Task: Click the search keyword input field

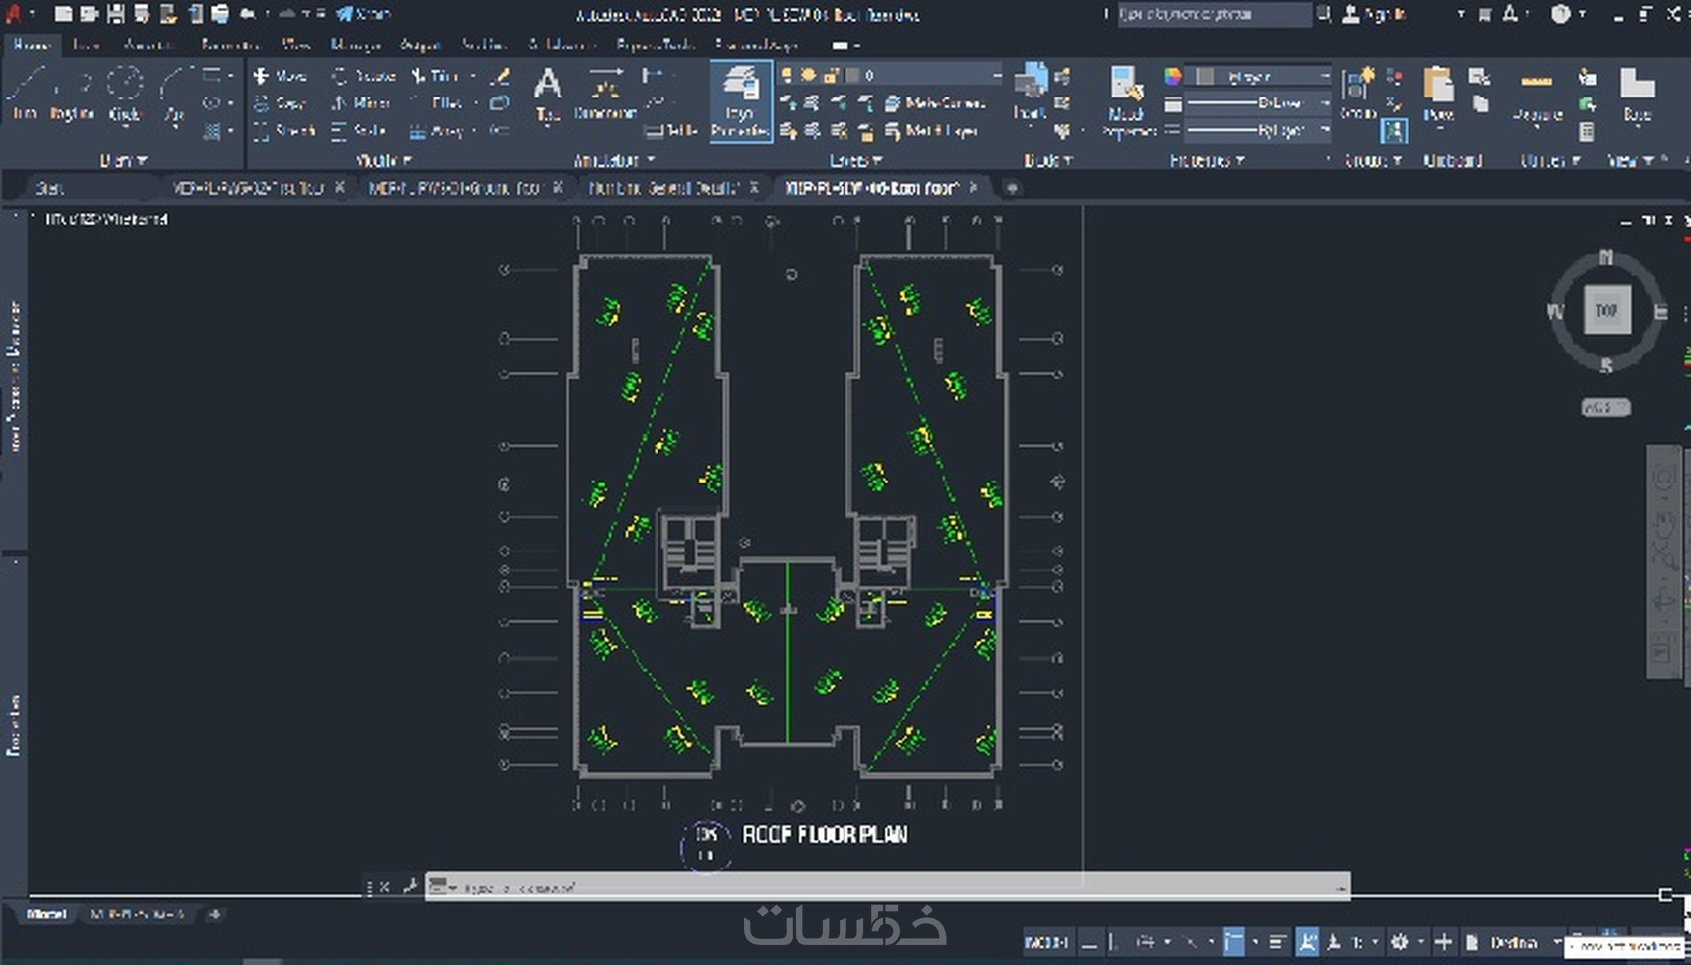Action: point(1214,14)
